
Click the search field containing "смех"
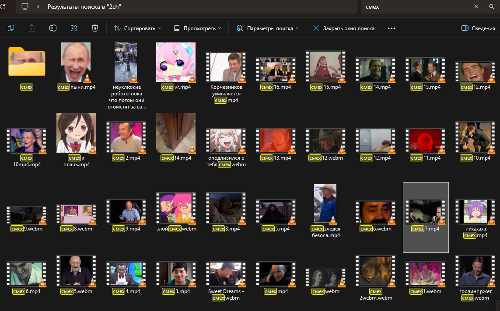(x=416, y=7)
